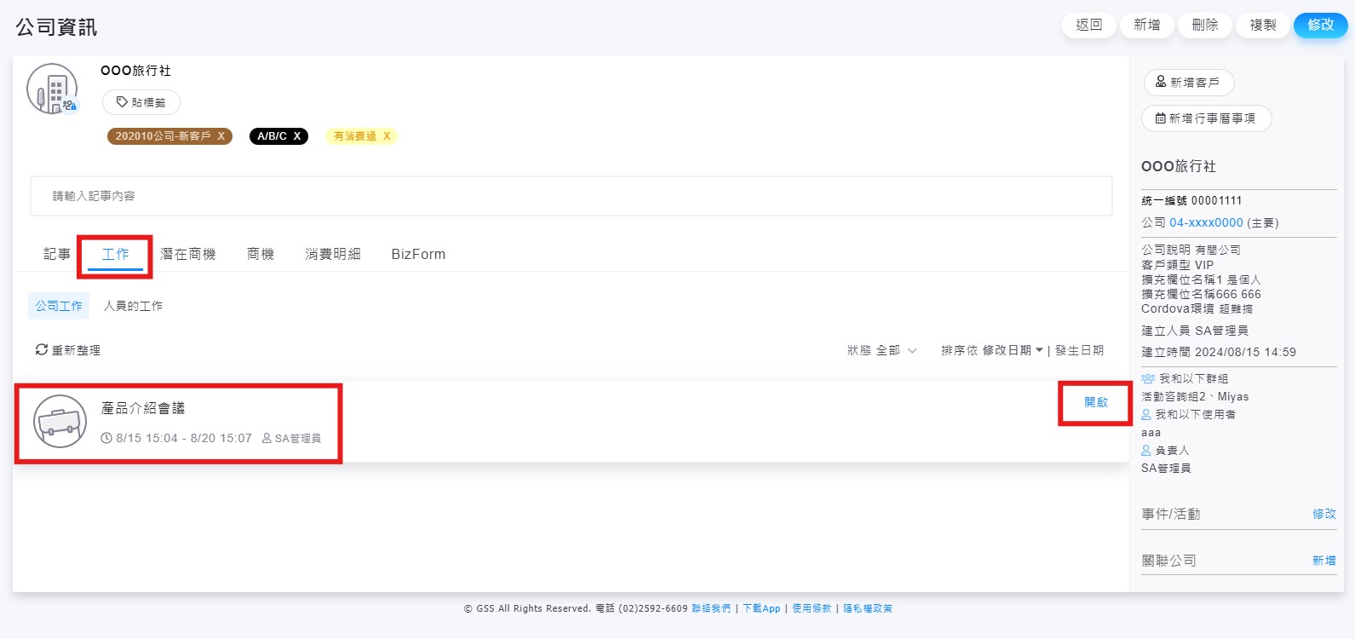Switch to 人員的工作 view

[133, 306]
